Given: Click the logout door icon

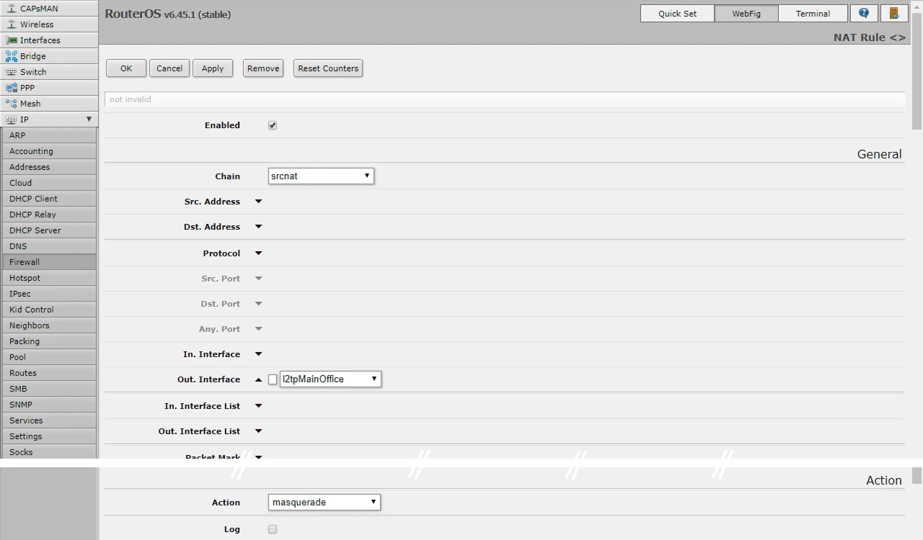Looking at the screenshot, I should click(894, 14).
